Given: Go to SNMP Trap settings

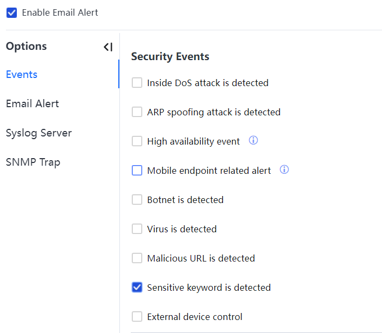Looking at the screenshot, I should [33, 162].
